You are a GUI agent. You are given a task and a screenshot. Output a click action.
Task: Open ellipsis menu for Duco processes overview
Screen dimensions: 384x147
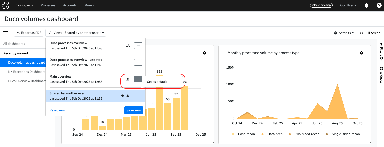tap(138, 46)
